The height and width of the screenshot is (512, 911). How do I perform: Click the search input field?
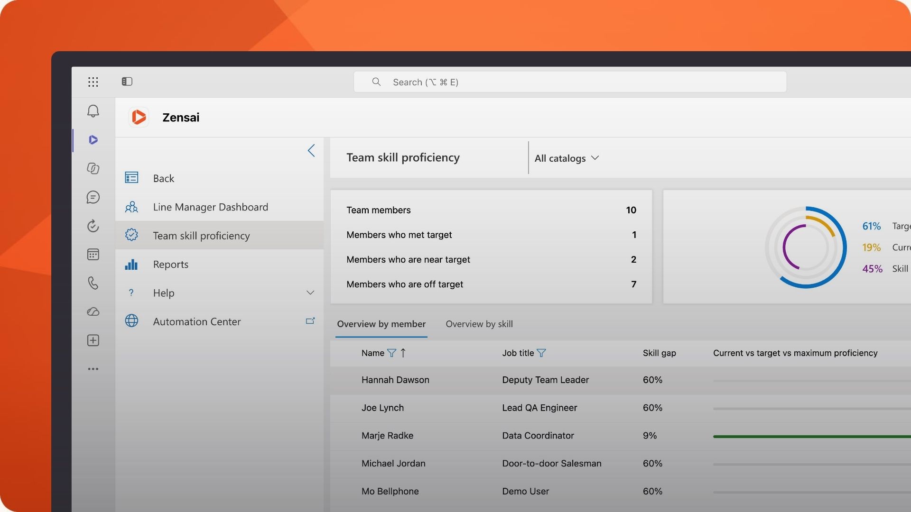point(570,82)
